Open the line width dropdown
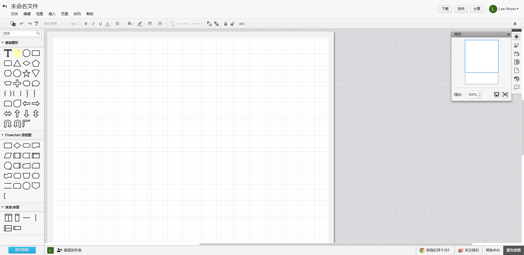Image resolution: width=524 pixels, height=255 pixels. tap(151, 24)
